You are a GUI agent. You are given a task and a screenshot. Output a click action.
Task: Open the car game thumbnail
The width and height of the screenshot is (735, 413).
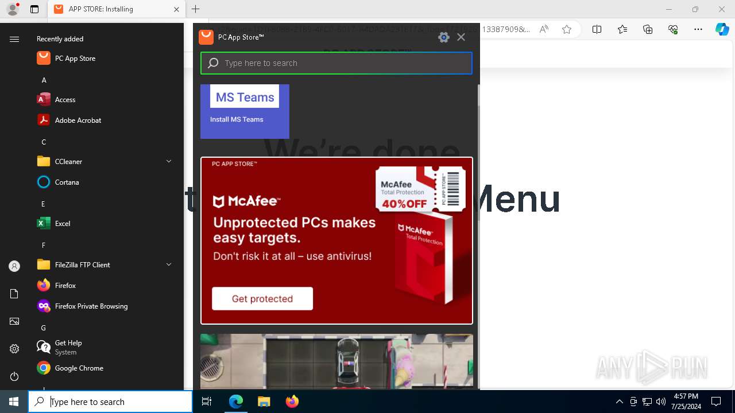(x=336, y=361)
